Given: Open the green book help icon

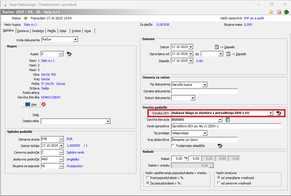Looking at the screenshot, I should [287, 12].
